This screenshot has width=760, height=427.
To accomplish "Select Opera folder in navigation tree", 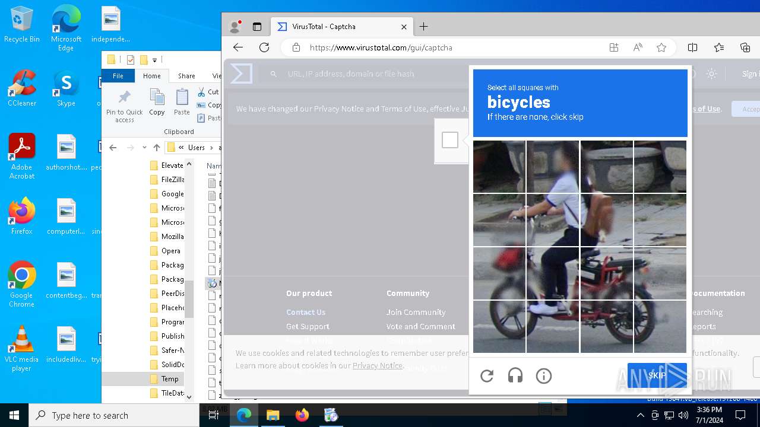I will pyautogui.click(x=170, y=251).
